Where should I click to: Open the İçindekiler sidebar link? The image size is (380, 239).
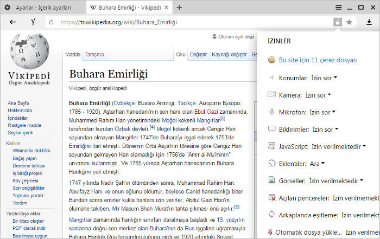(18, 118)
